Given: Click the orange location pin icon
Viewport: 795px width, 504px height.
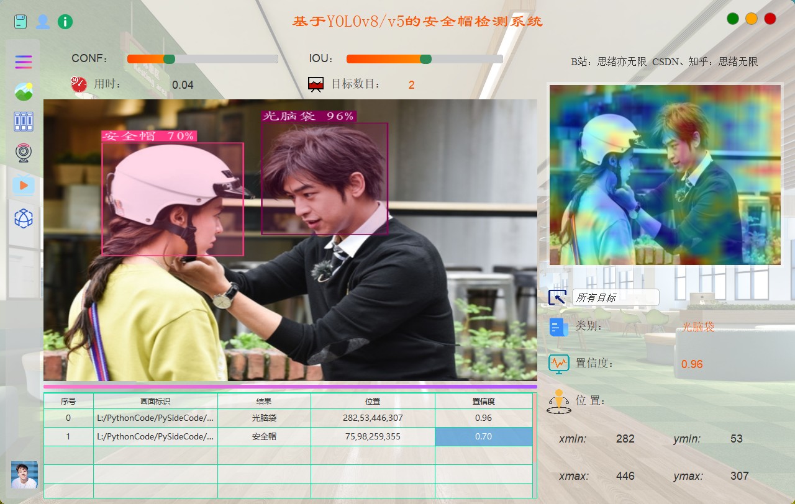Looking at the screenshot, I should pos(558,402).
